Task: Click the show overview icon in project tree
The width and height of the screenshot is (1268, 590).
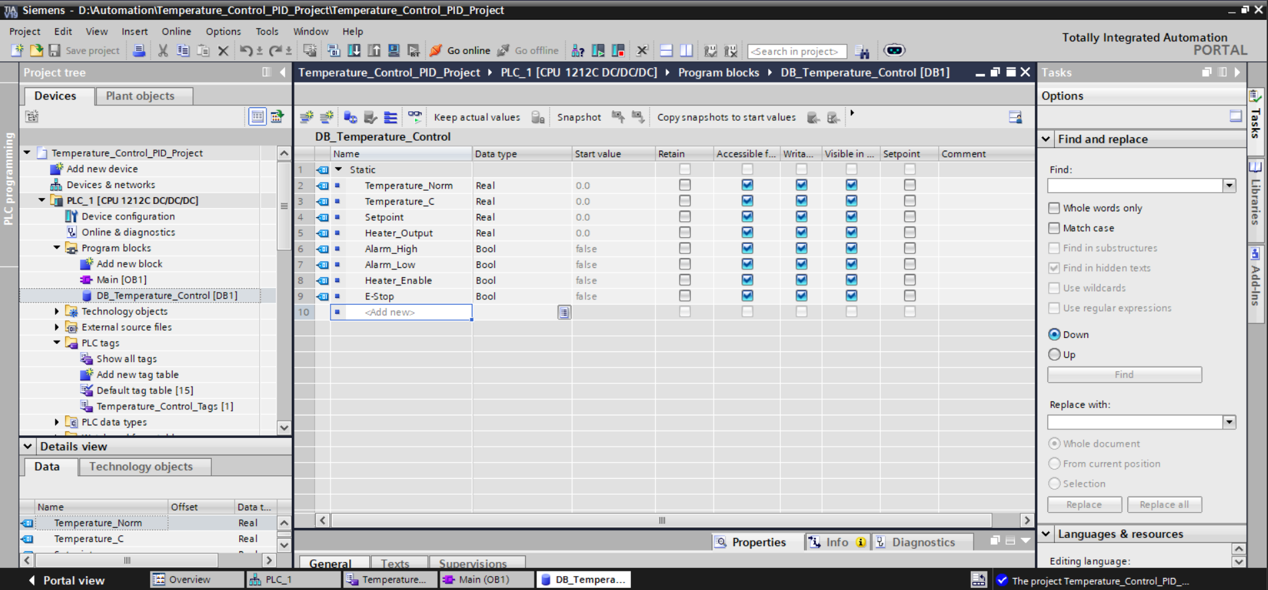Action: pos(257,117)
